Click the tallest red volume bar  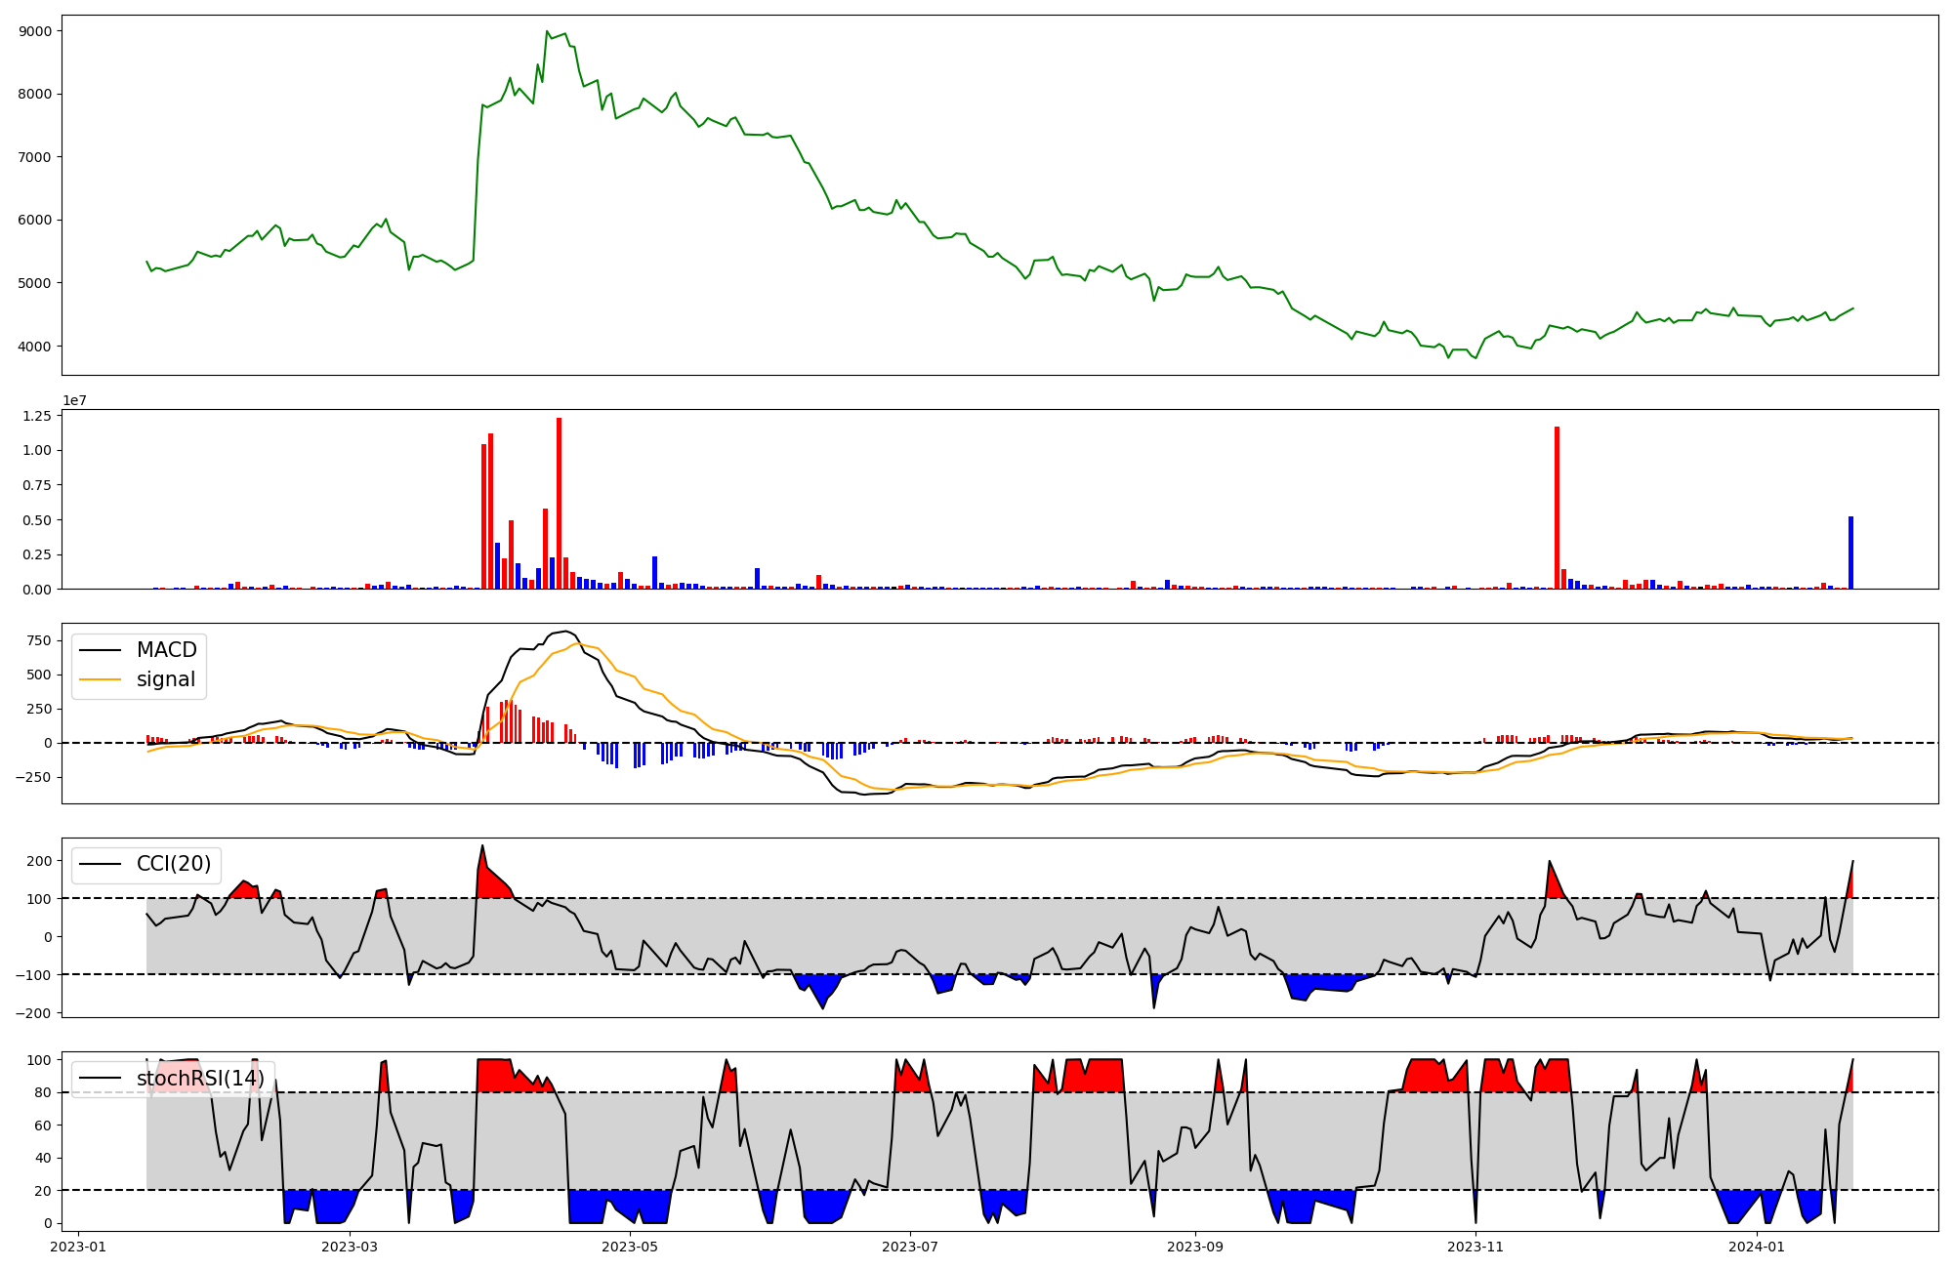click(x=559, y=503)
